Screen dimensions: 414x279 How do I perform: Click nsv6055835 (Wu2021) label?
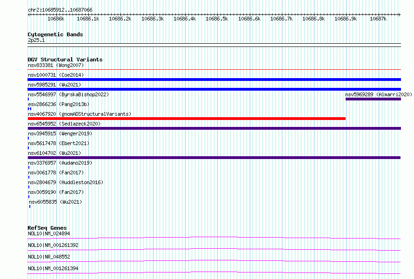pyautogui.click(x=55, y=202)
